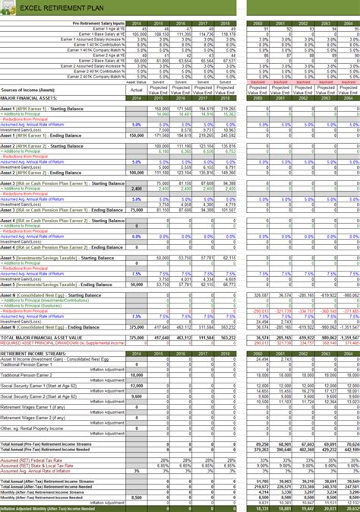This screenshot has height=512, width=360.
Task: Select Retirement Wages Earner 1 (if any) label
Action: [x=33, y=407]
